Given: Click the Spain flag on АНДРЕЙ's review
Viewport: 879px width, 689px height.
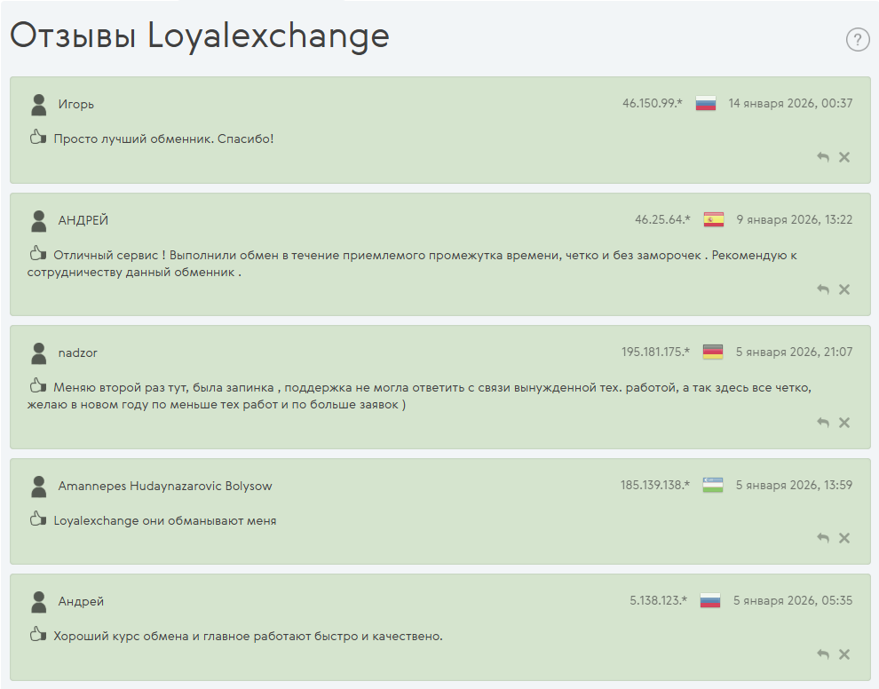Looking at the screenshot, I should point(714,219).
